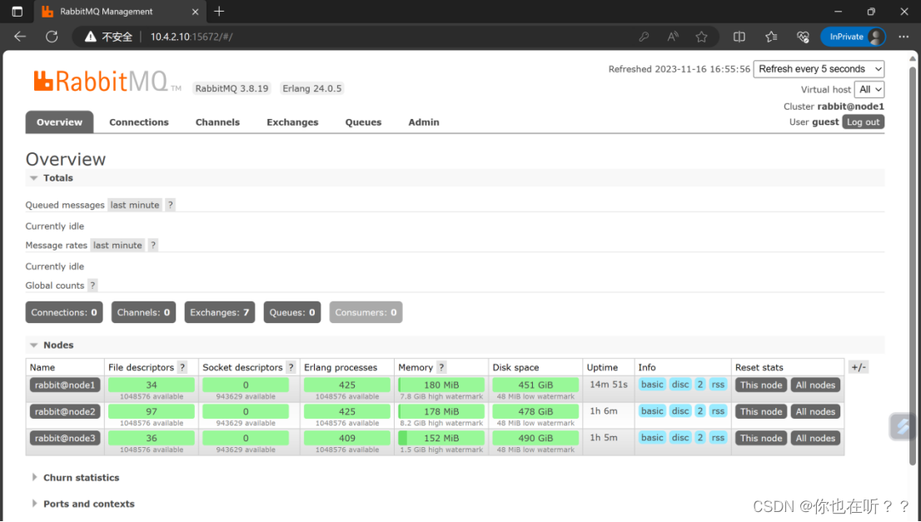This screenshot has width=921, height=522.
Task: Click the Exchanges: 7 counter
Action: coord(219,311)
